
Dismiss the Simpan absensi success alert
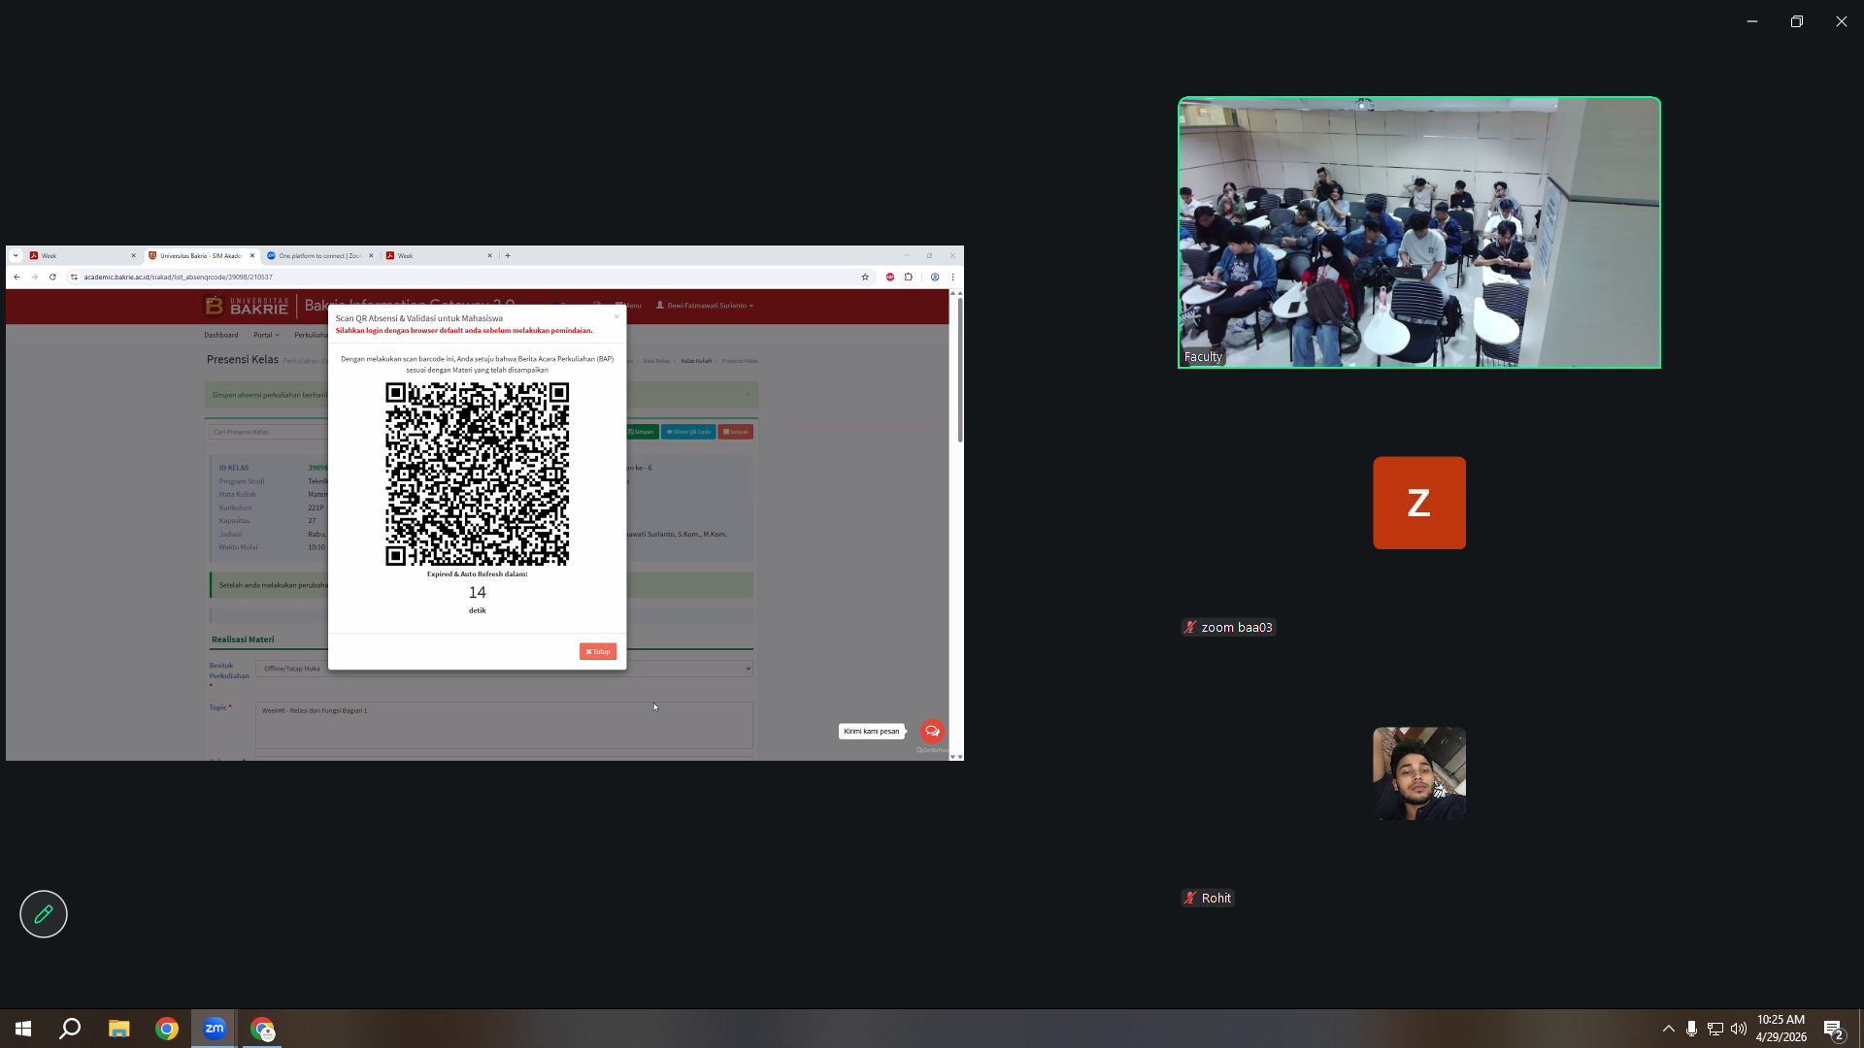pyautogui.click(x=748, y=394)
